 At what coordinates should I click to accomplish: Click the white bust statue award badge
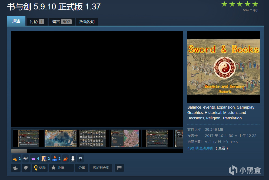click(73, 159)
